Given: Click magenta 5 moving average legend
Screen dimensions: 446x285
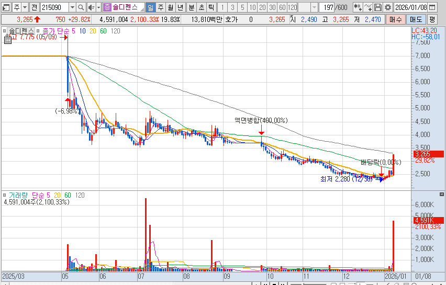Looking at the screenshot, I should (73, 31).
